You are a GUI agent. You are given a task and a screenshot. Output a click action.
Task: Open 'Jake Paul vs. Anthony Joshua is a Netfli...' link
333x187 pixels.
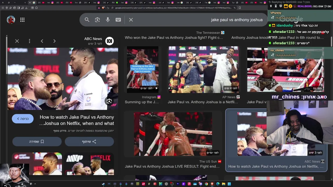pos(203,102)
